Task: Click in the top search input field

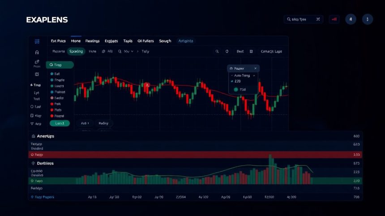Action: tap(300, 19)
